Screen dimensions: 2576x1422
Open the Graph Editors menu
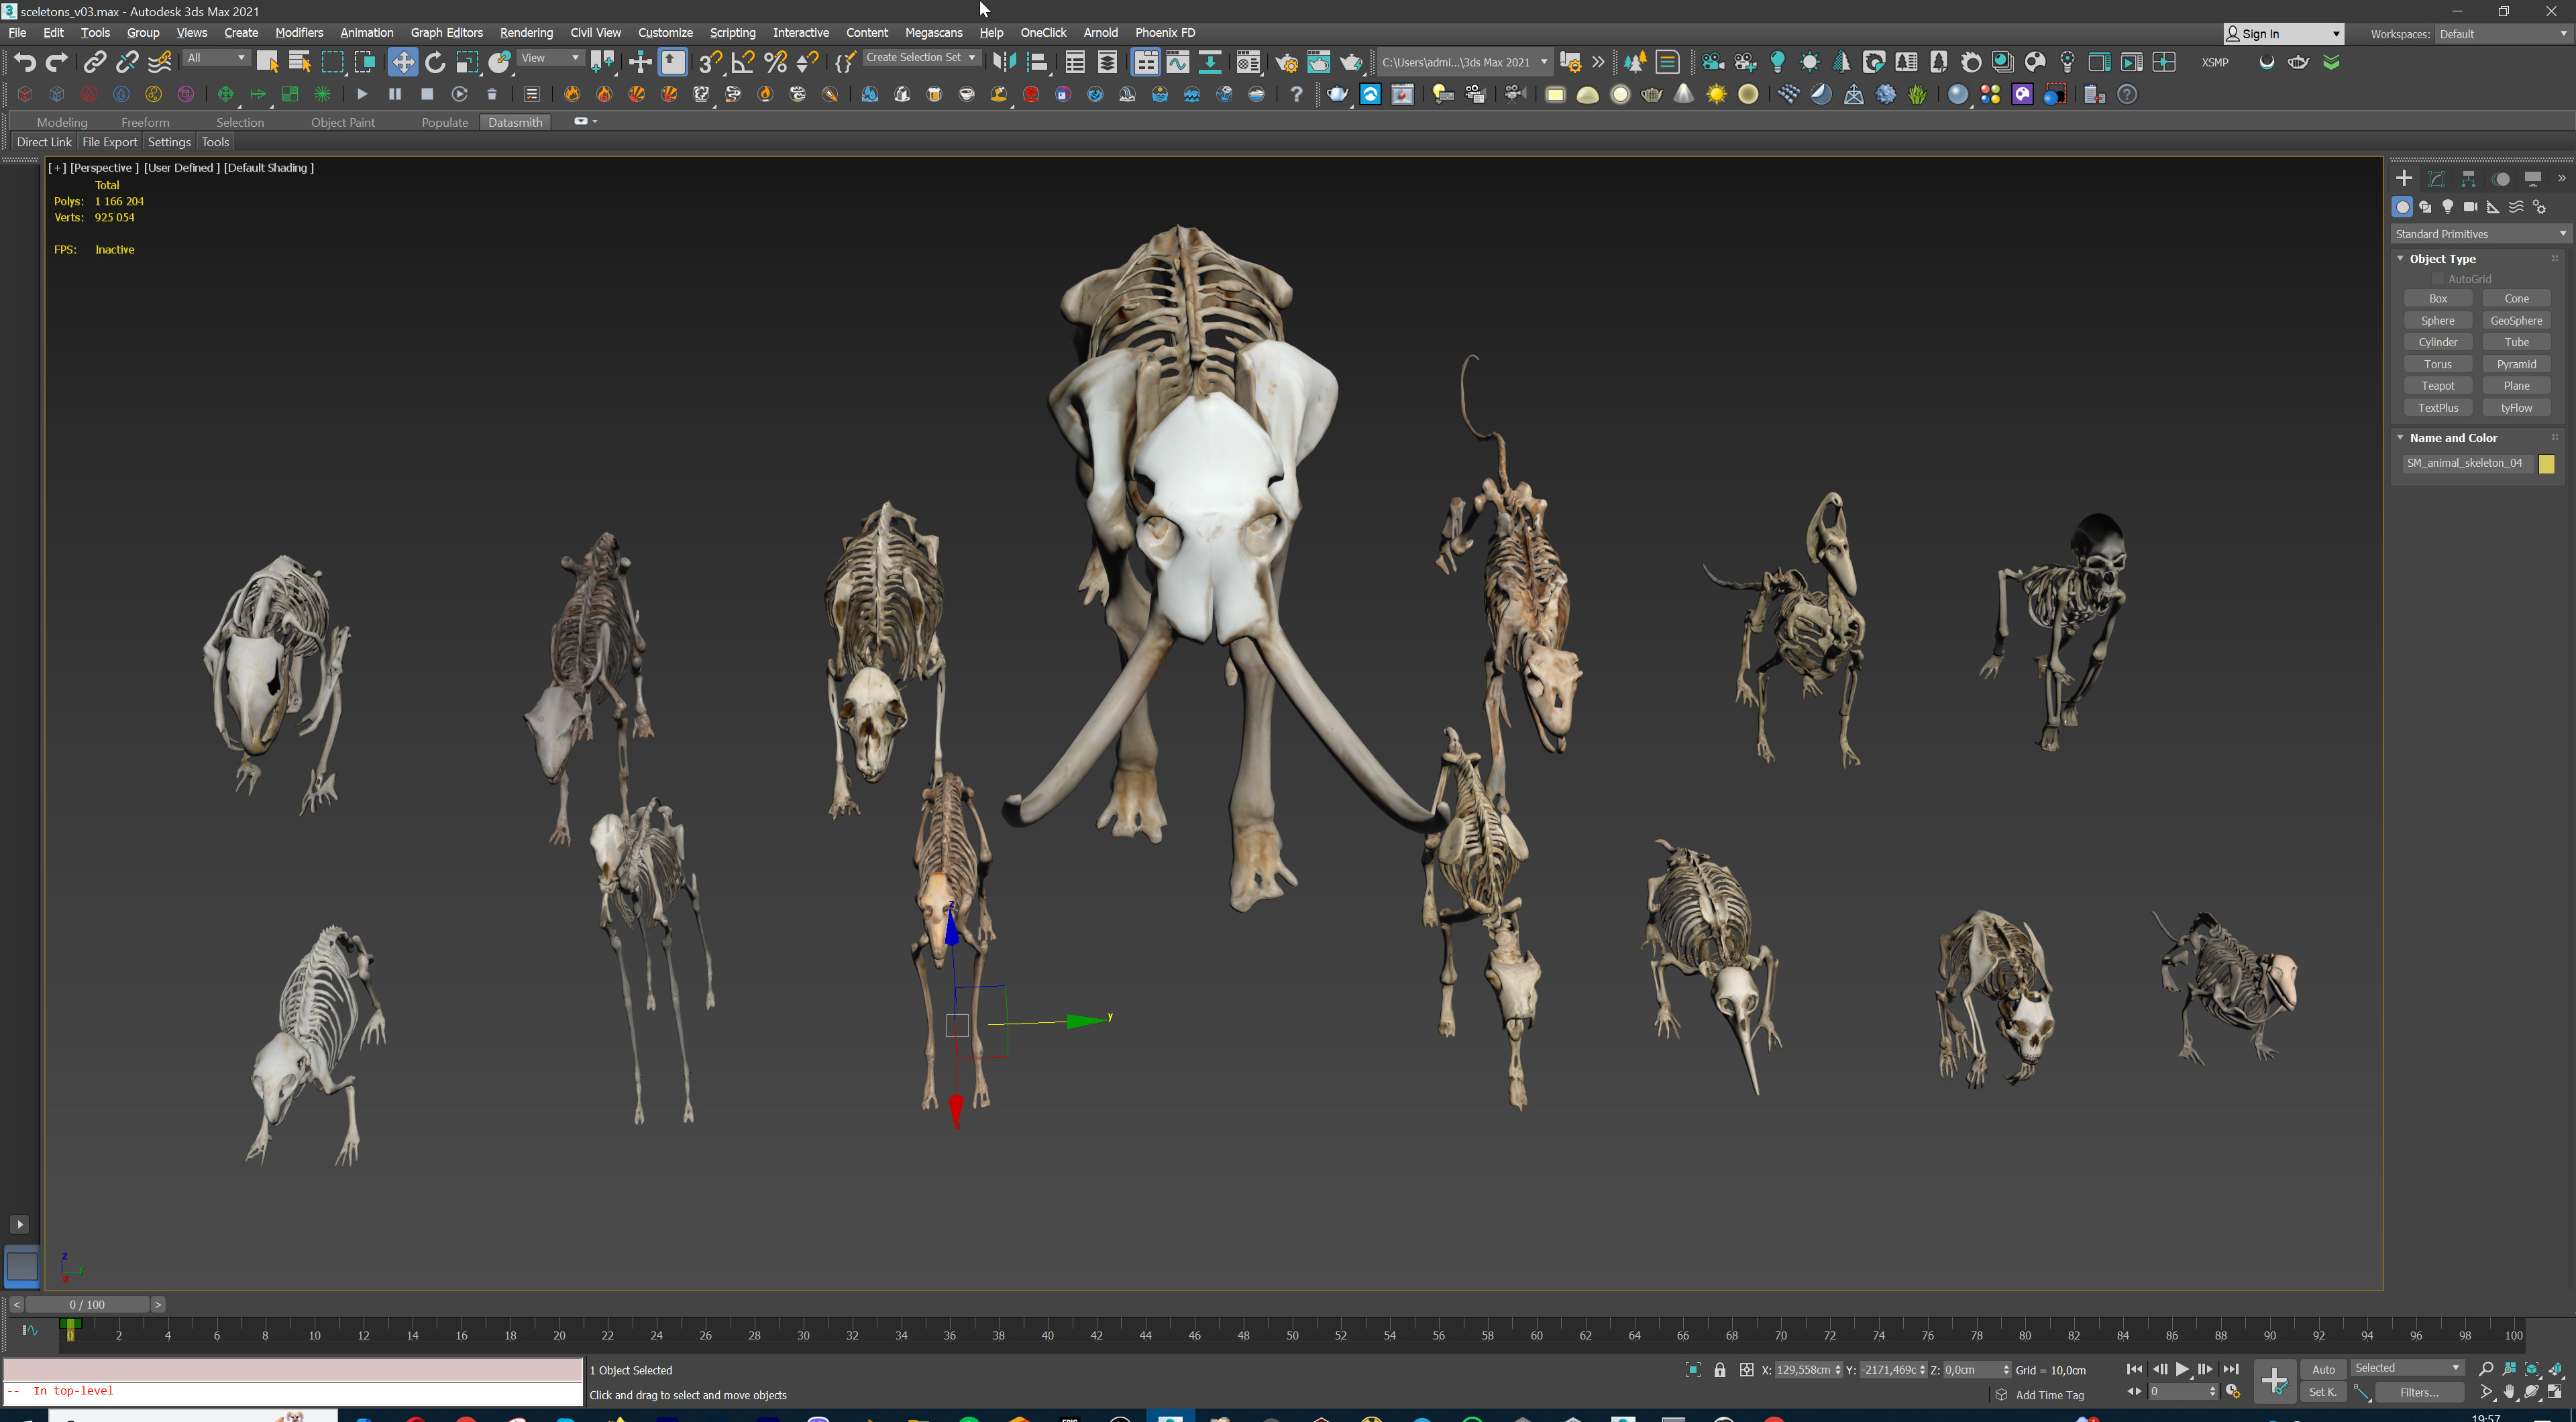pyautogui.click(x=446, y=33)
